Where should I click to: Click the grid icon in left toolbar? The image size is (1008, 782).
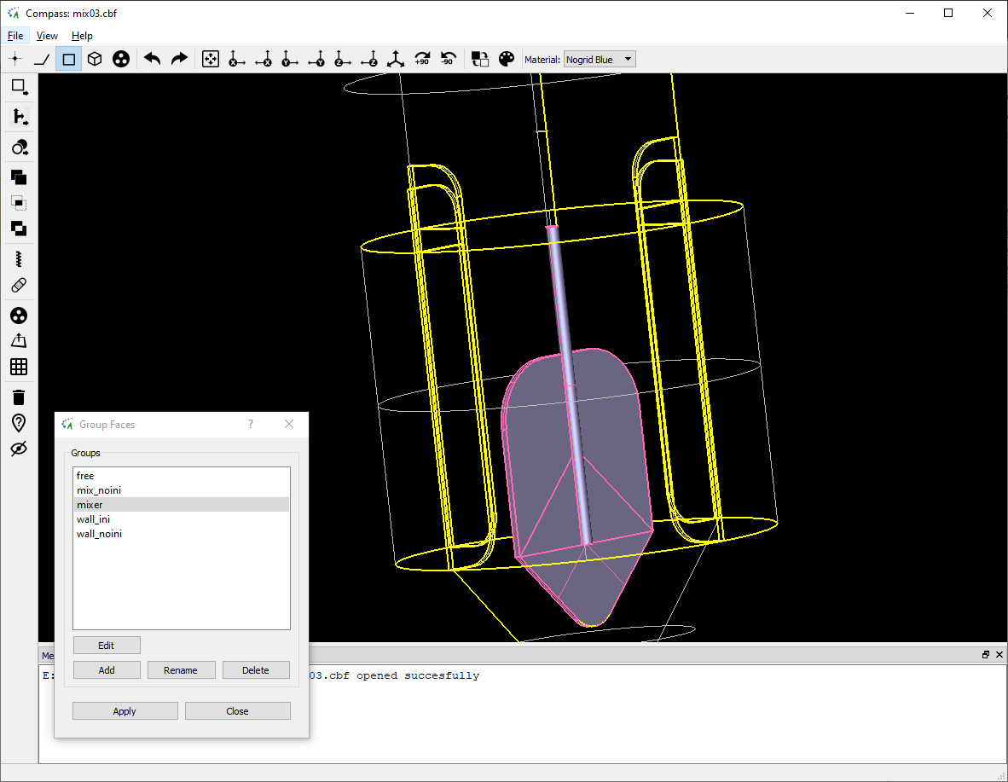tap(19, 367)
